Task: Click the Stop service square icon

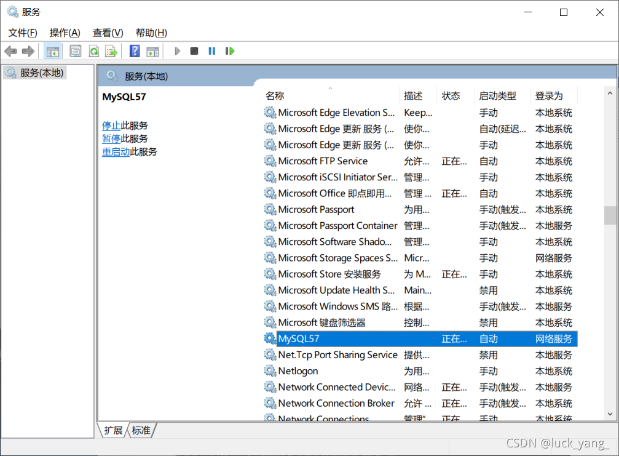Action: coord(194,51)
